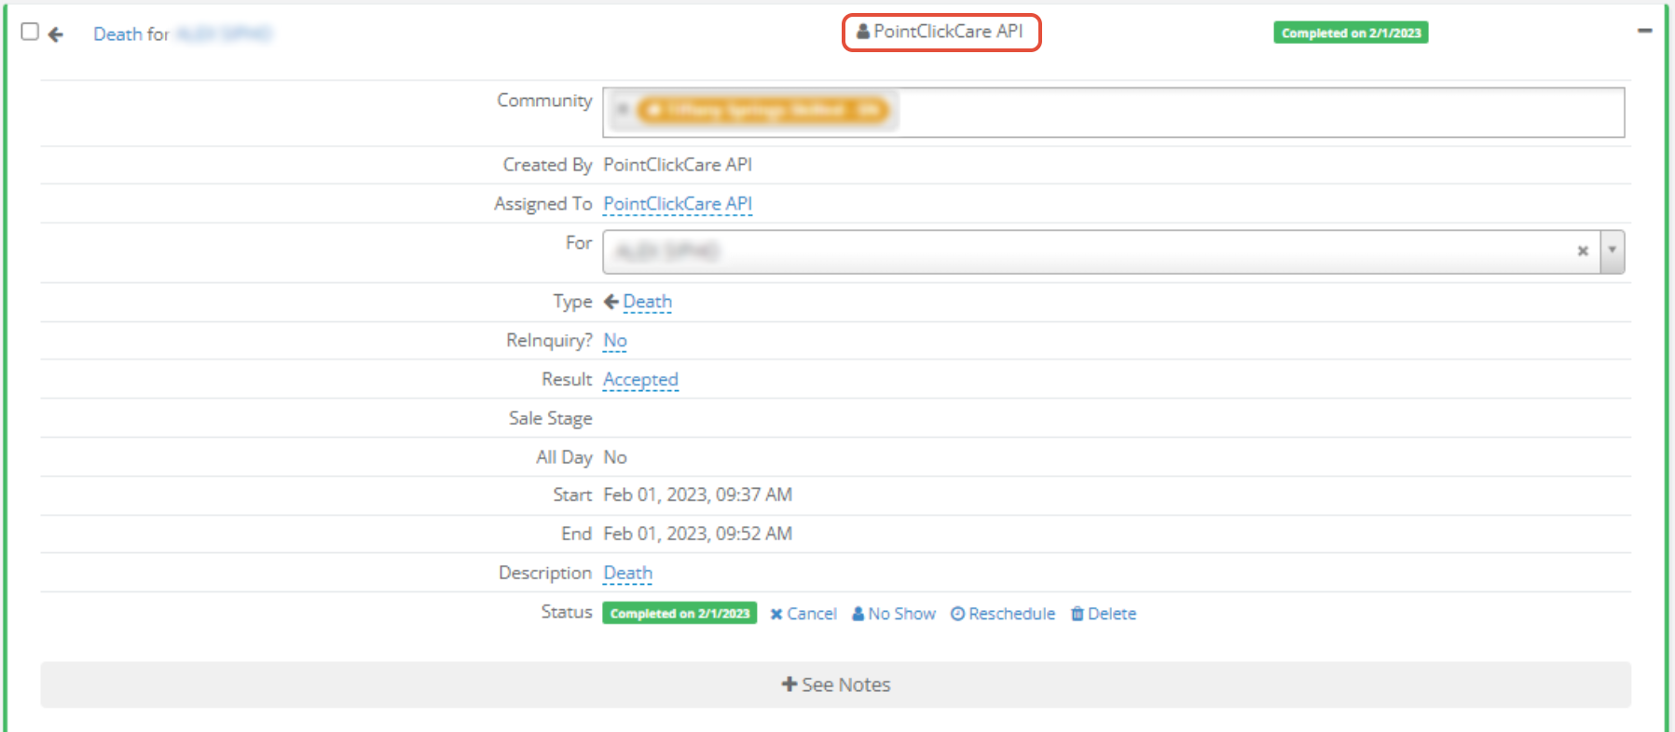Open the 'Death for' activity title link
1675x732 pixels.
point(183,34)
